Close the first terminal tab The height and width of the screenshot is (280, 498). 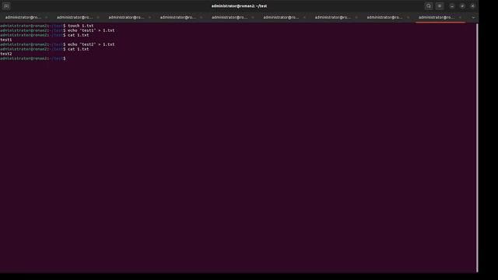click(x=47, y=17)
